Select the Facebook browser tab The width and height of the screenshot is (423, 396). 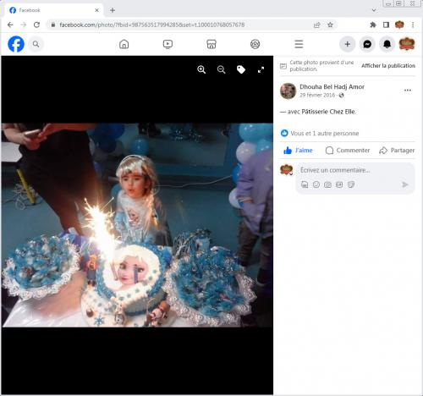tap(53, 10)
